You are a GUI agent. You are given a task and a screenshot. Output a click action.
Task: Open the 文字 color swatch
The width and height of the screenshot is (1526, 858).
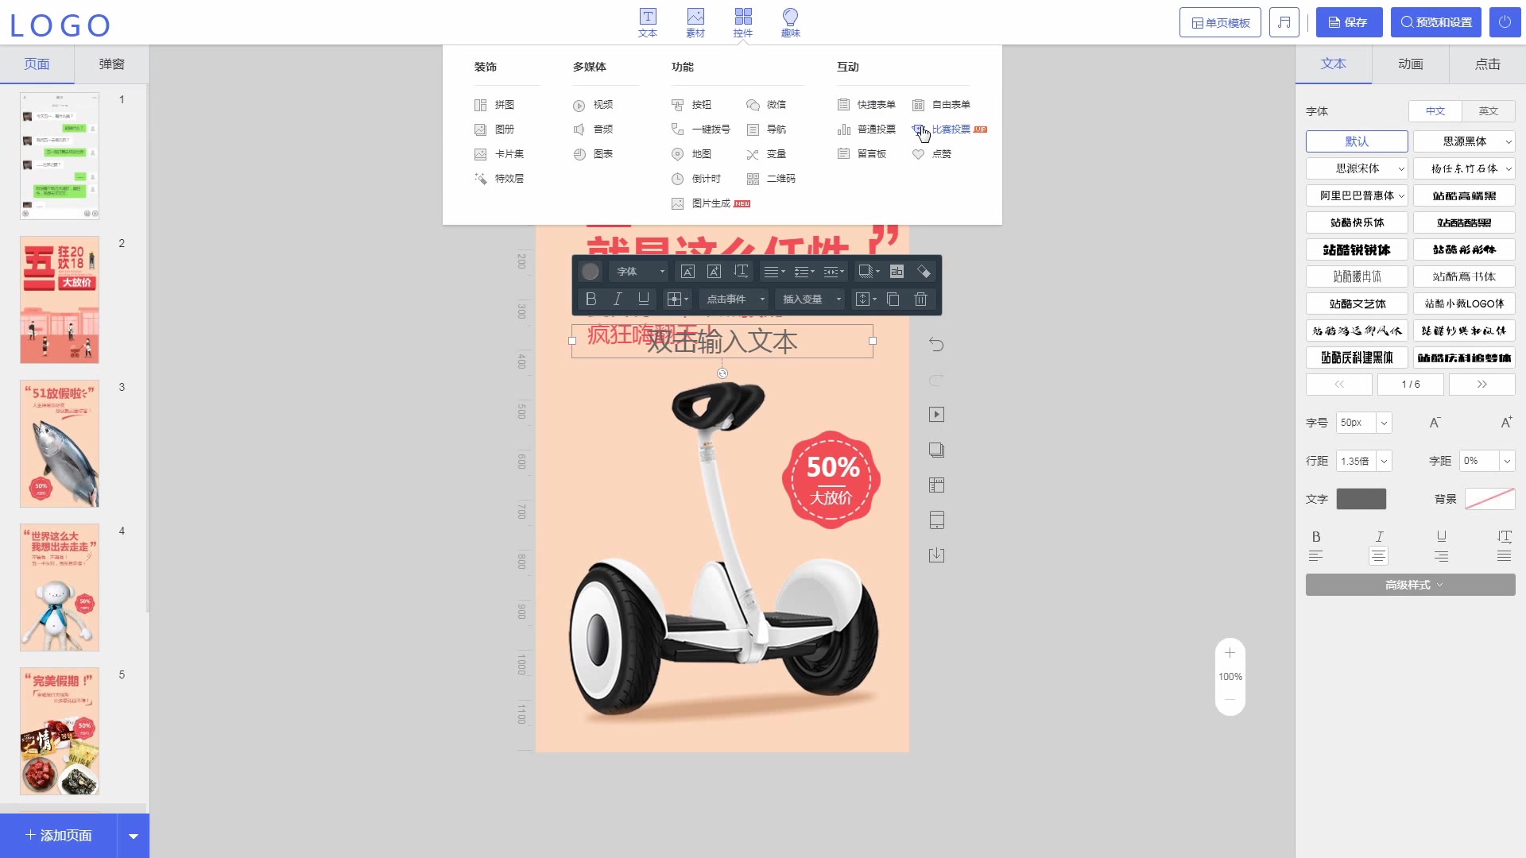(1361, 499)
